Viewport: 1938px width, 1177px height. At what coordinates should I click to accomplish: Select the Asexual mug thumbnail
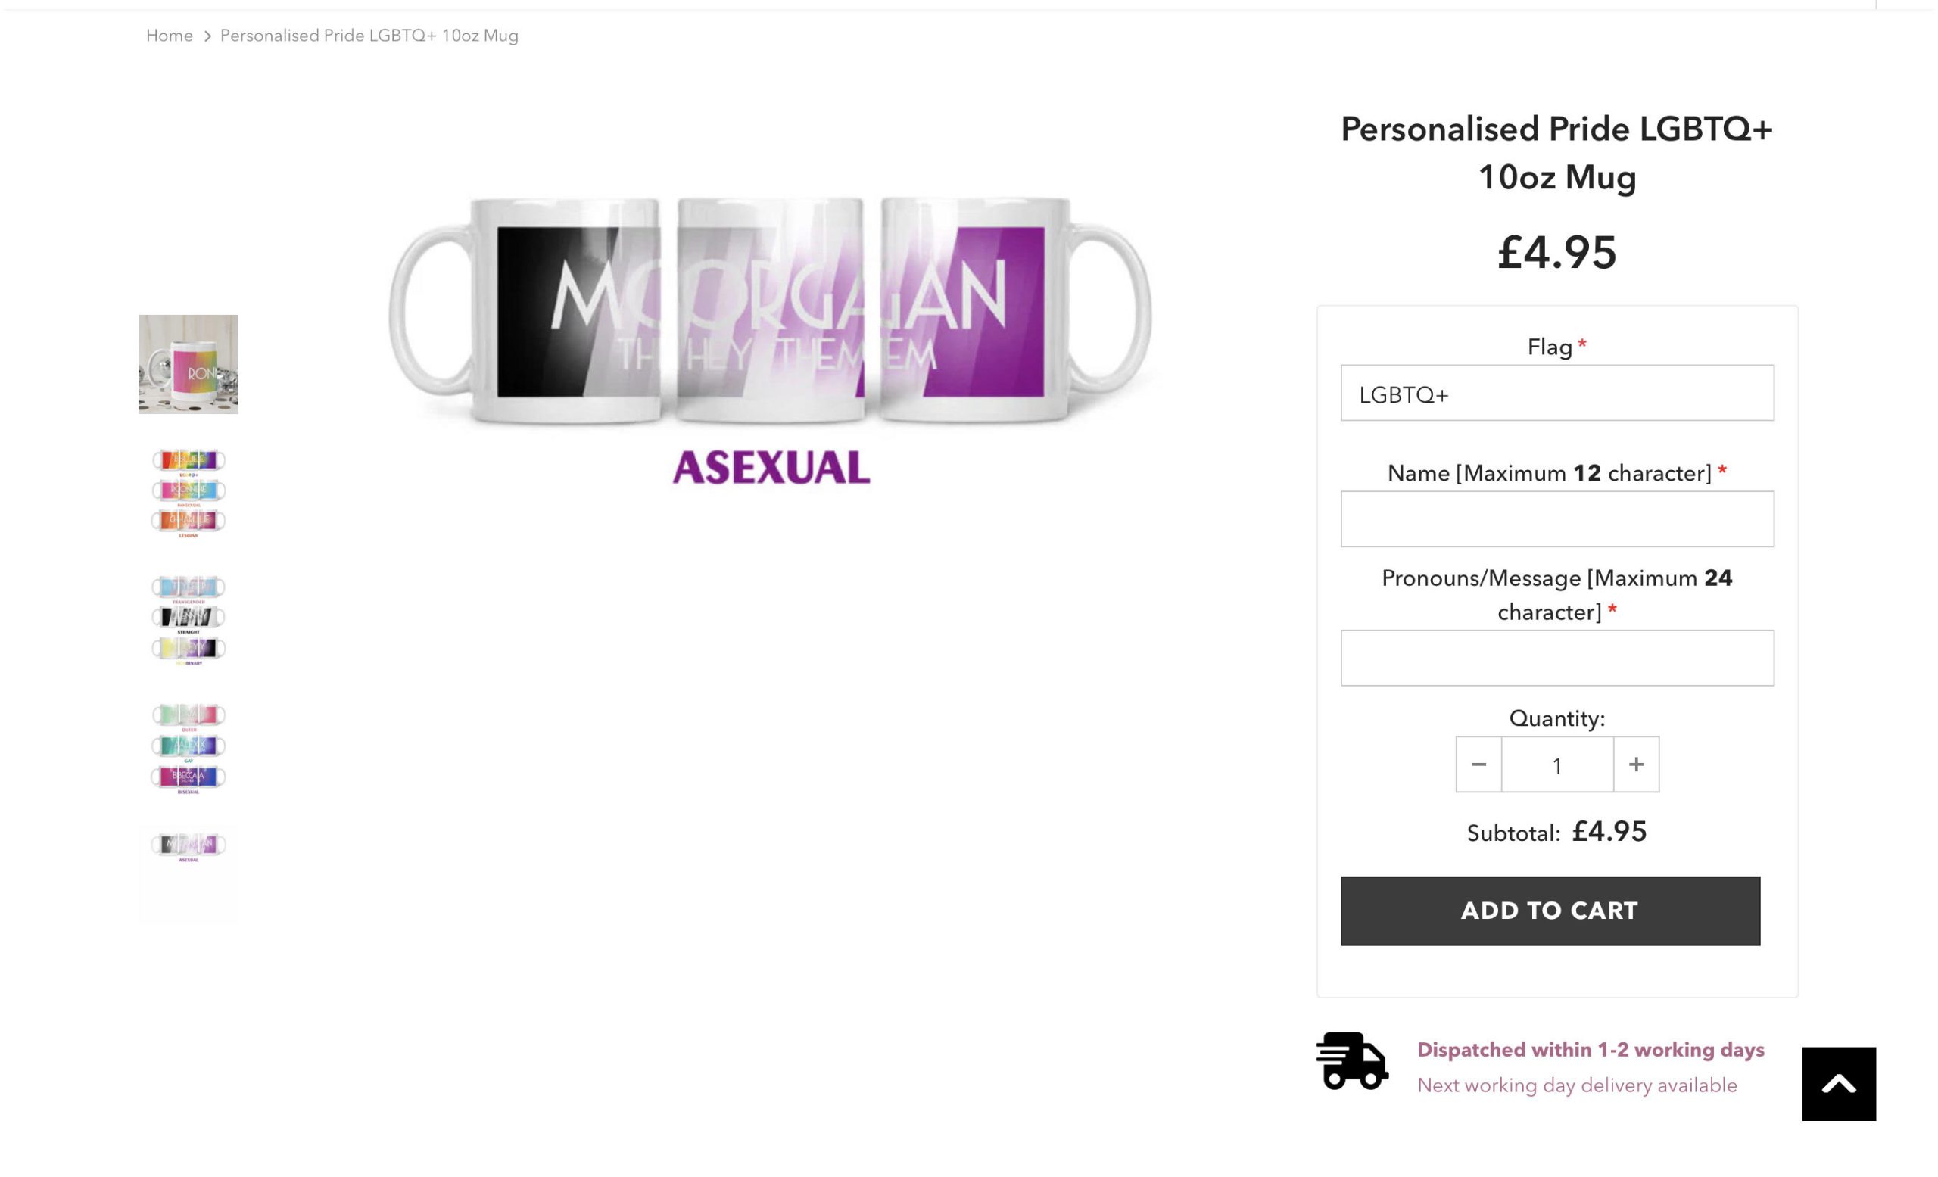(189, 848)
